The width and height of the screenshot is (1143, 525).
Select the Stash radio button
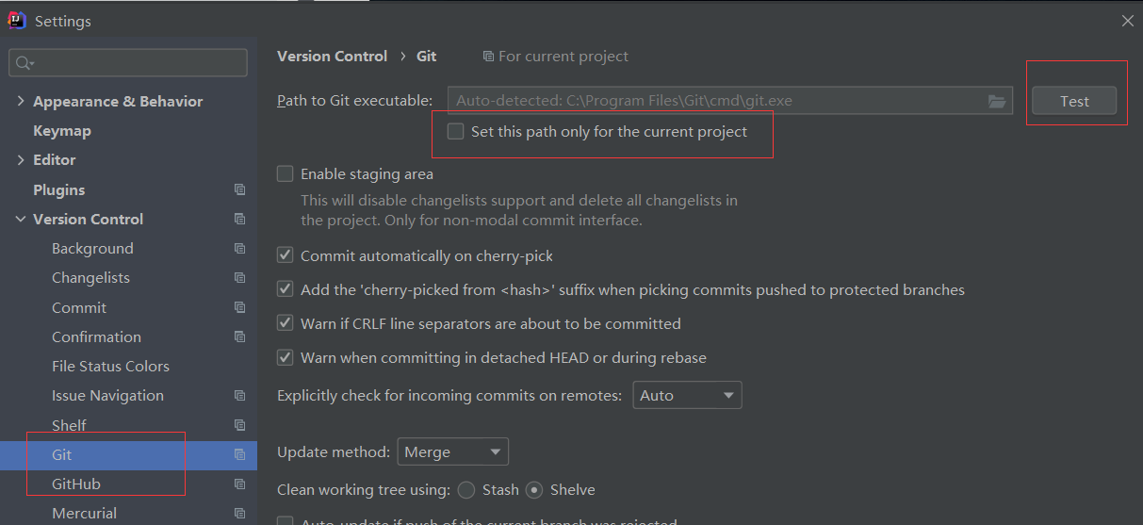pyautogui.click(x=466, y=490)
